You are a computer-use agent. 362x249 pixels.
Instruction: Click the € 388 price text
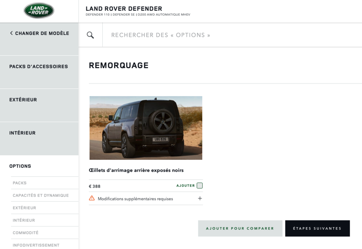pos(95,186)
